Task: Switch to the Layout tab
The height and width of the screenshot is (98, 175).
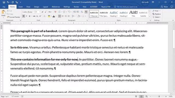Action: (x=45, y=7)
